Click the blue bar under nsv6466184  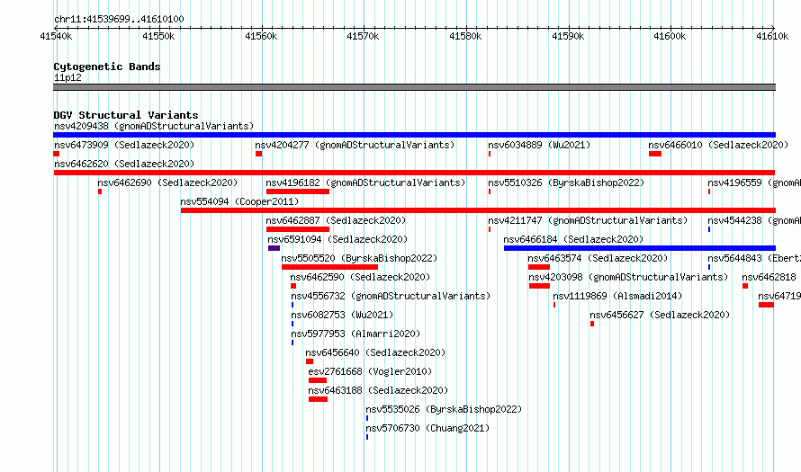tap(640, 248)
